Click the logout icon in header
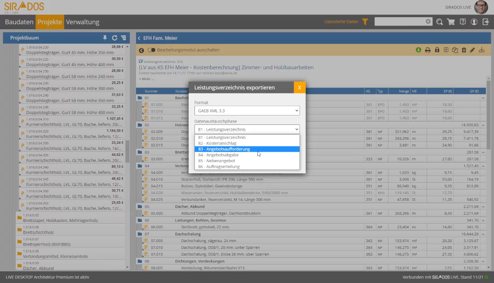This screenshot has width=494, height=283. 485,22
